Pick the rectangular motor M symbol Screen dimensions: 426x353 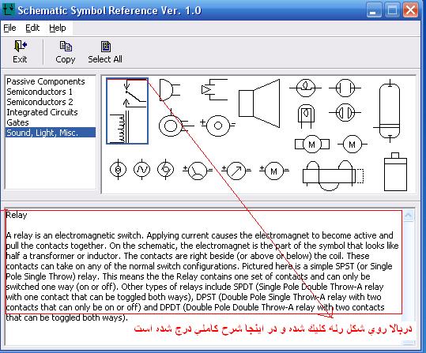[312, 145]
